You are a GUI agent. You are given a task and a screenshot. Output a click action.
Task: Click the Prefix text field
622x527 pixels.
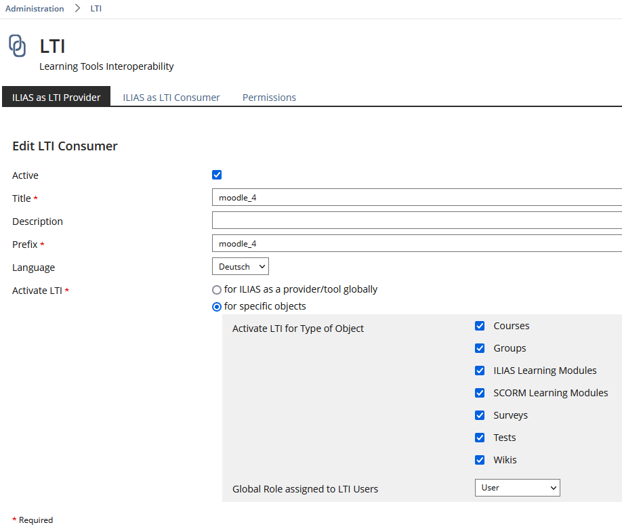[x=416, y=244]
